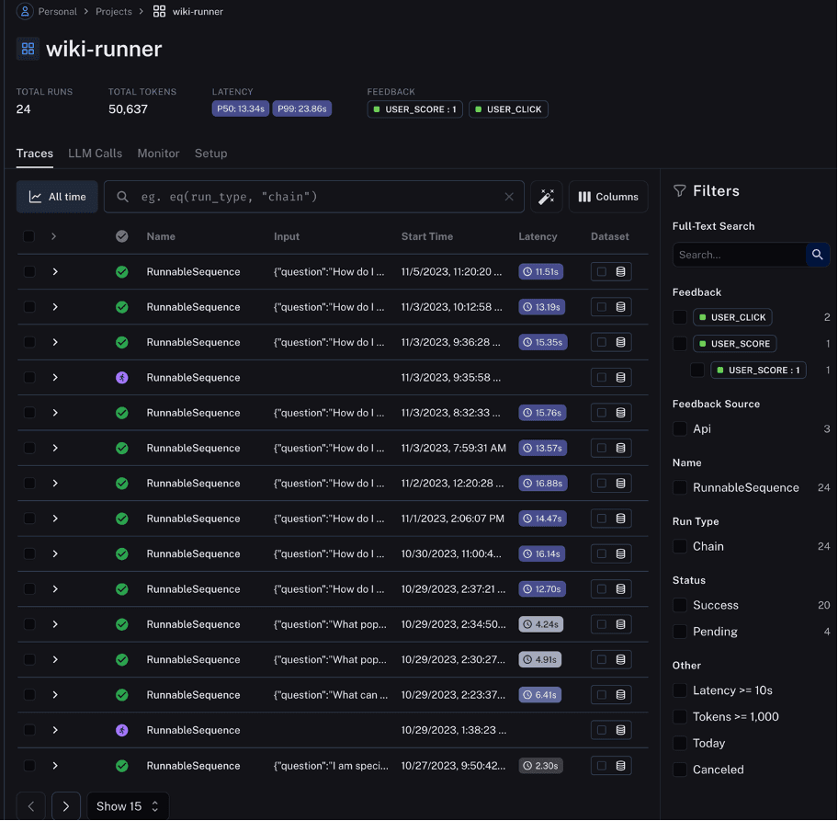Click the full-text search magnifier button
The width and height of the screenshot is (838, 821).
817,255
